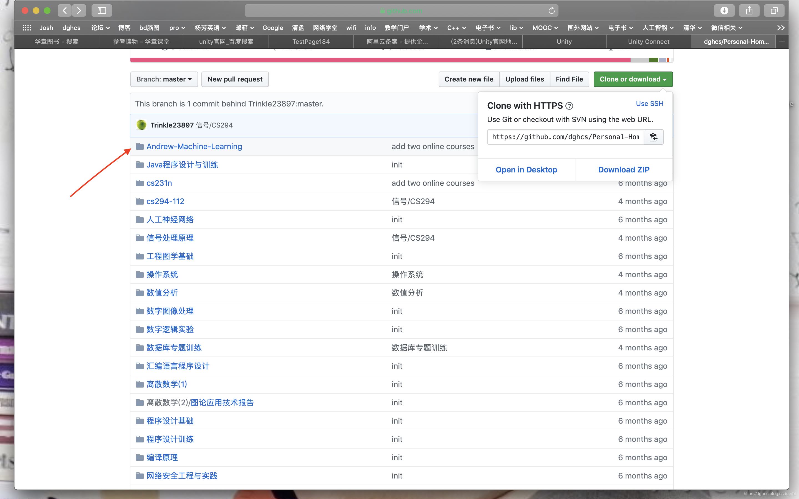Click the New pull request button

(x=235, y=79)
